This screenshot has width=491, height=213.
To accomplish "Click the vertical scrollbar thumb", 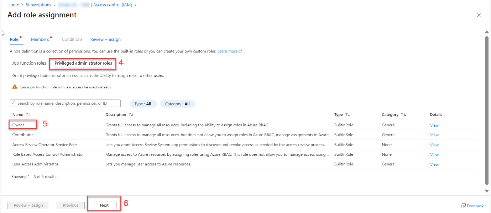I will pyautogui.click(x=487, y=110).
